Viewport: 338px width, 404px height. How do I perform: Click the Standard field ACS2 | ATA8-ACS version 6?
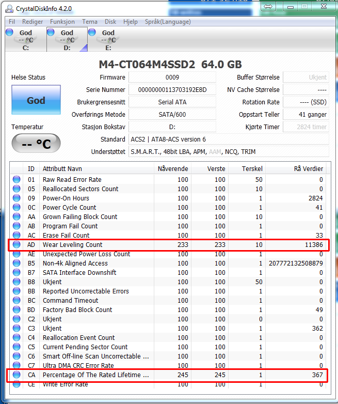coord(229,139)
